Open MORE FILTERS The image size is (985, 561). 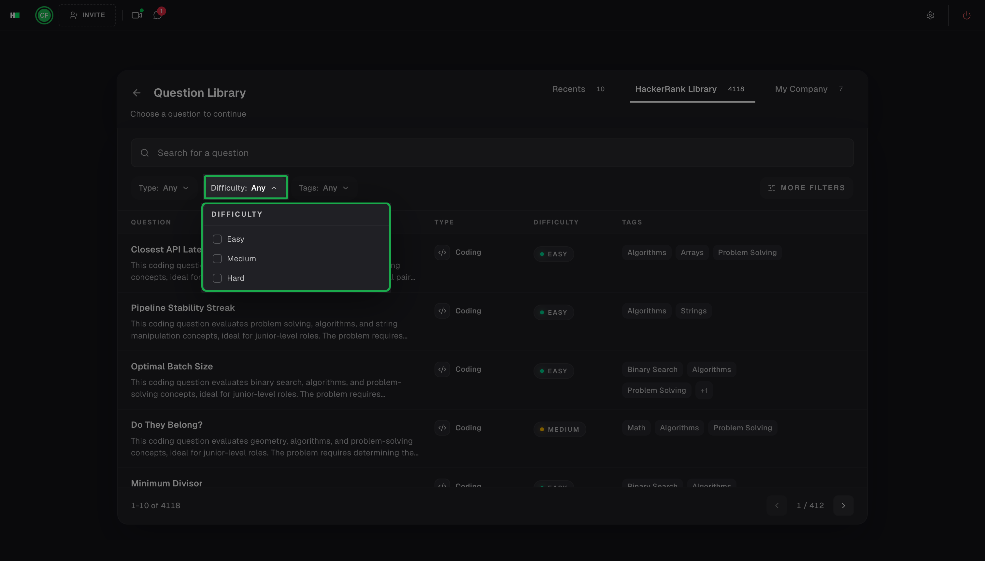click(807, 188)
